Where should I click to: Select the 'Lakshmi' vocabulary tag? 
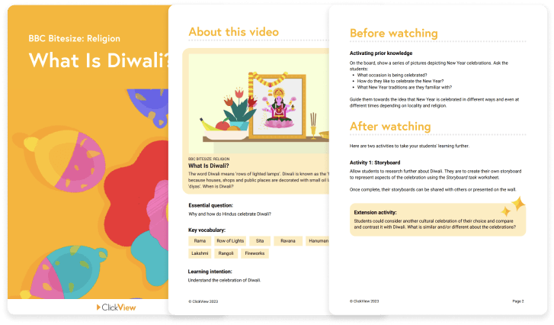[x=200, y=253]
